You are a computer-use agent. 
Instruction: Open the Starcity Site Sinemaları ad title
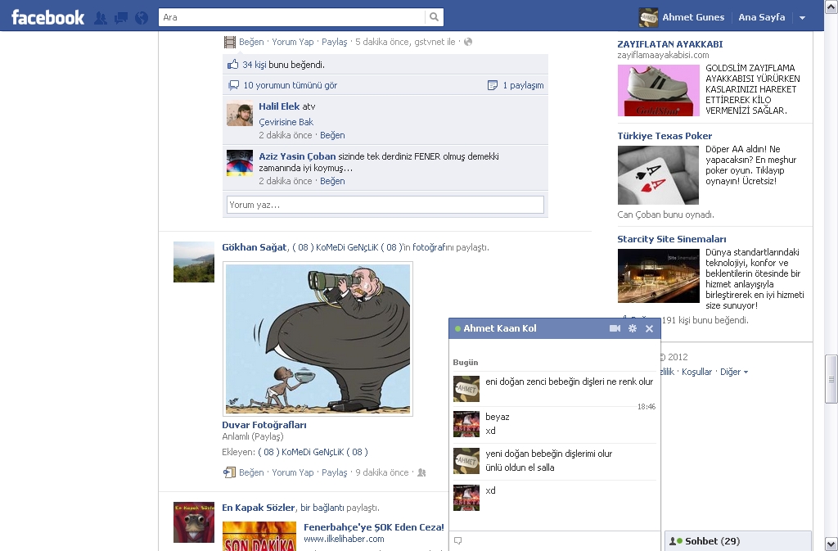tap(671, 239)
